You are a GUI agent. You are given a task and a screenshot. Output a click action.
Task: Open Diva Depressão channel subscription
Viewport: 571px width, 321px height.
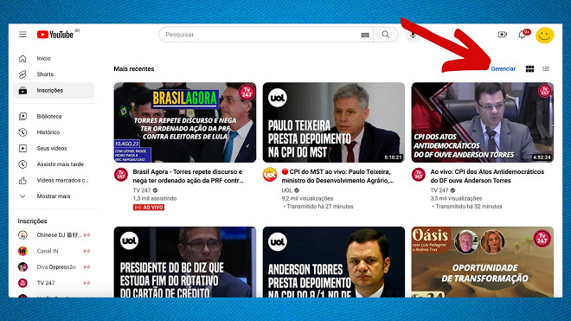click(x=54, y=267)
